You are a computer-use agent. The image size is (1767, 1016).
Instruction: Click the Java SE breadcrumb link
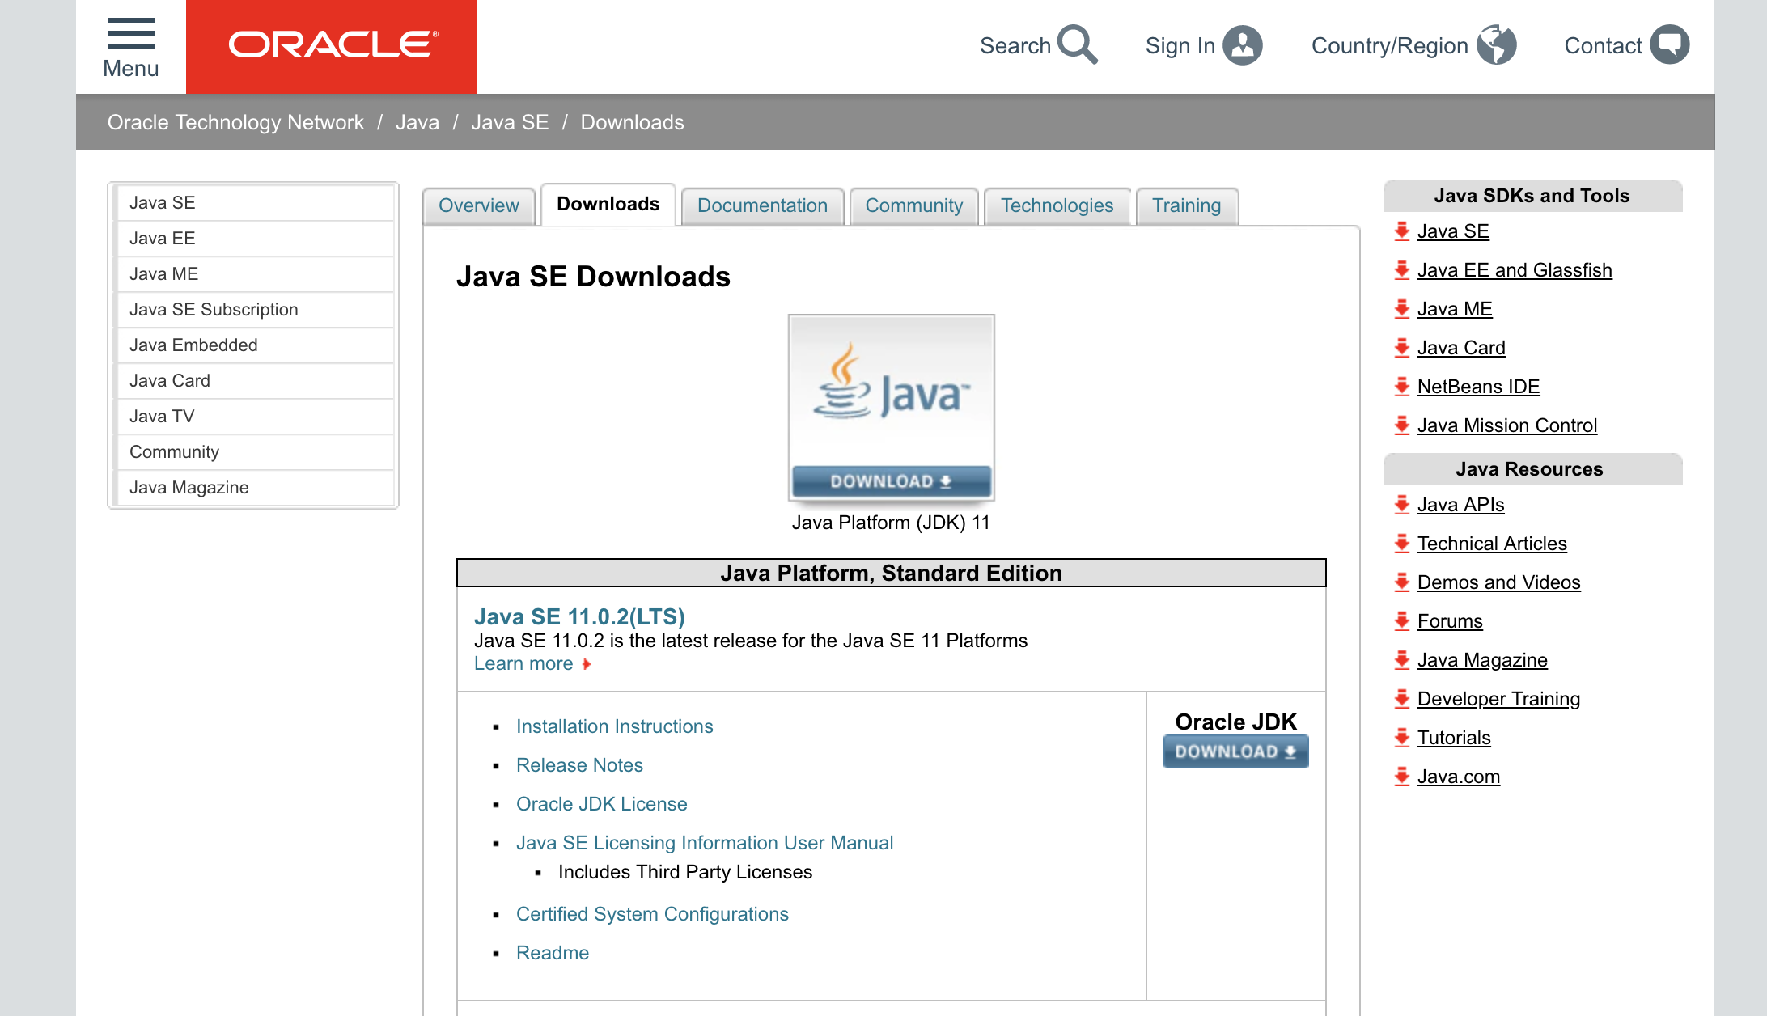point(510,123)
